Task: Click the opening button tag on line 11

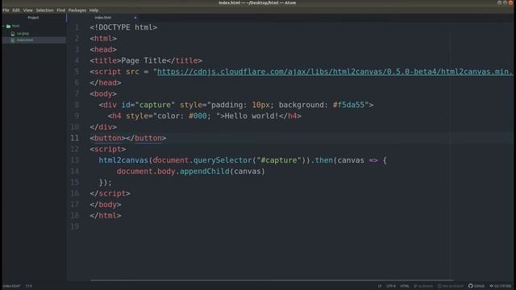Action: (x=108, y=138)
